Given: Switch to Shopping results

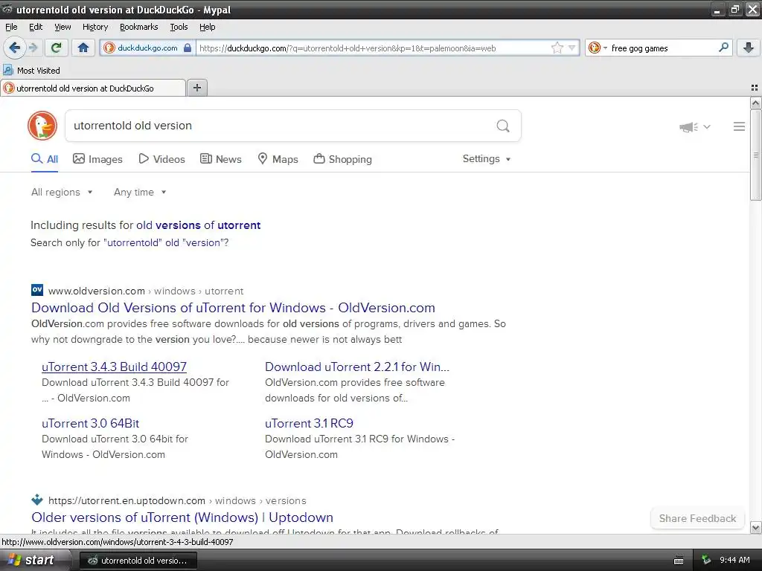Looking at the screenshot, I should pos(342,159).
